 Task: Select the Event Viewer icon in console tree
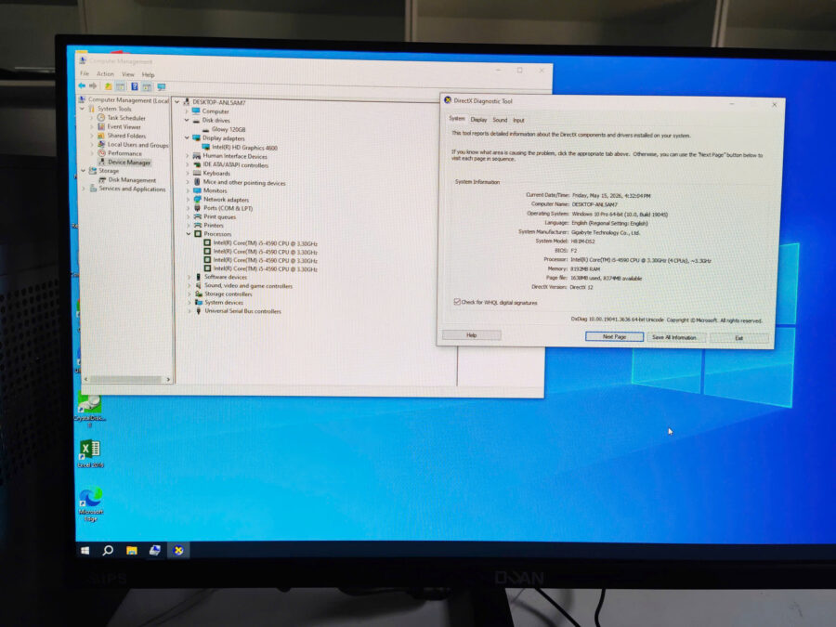pos(101,126)
